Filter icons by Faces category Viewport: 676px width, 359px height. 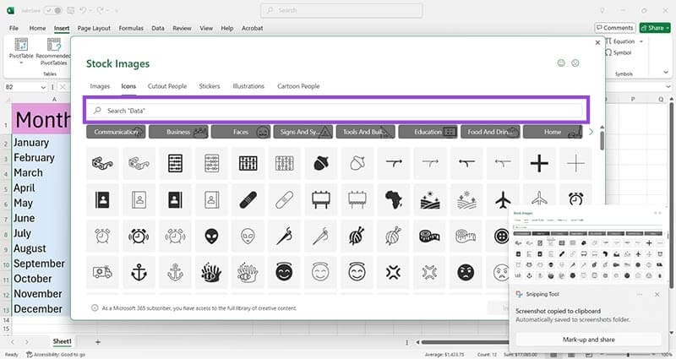point(241,132)
